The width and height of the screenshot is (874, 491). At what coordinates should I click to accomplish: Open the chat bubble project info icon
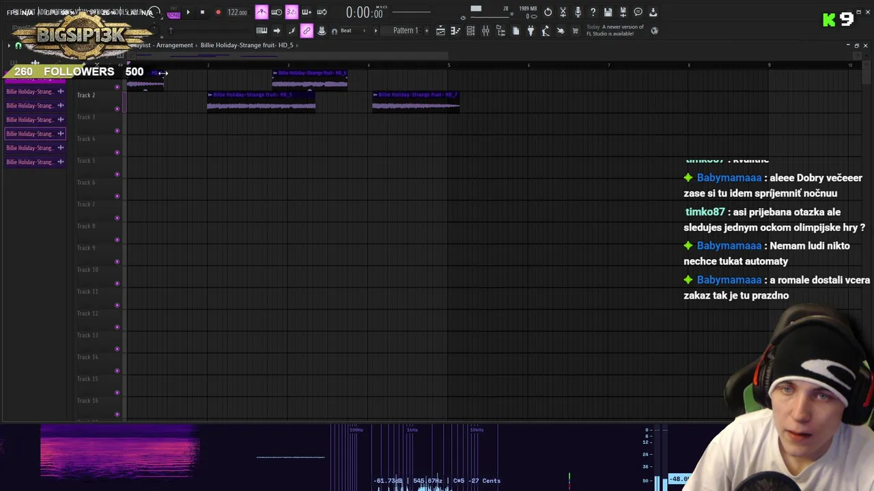tap(638, 12)
